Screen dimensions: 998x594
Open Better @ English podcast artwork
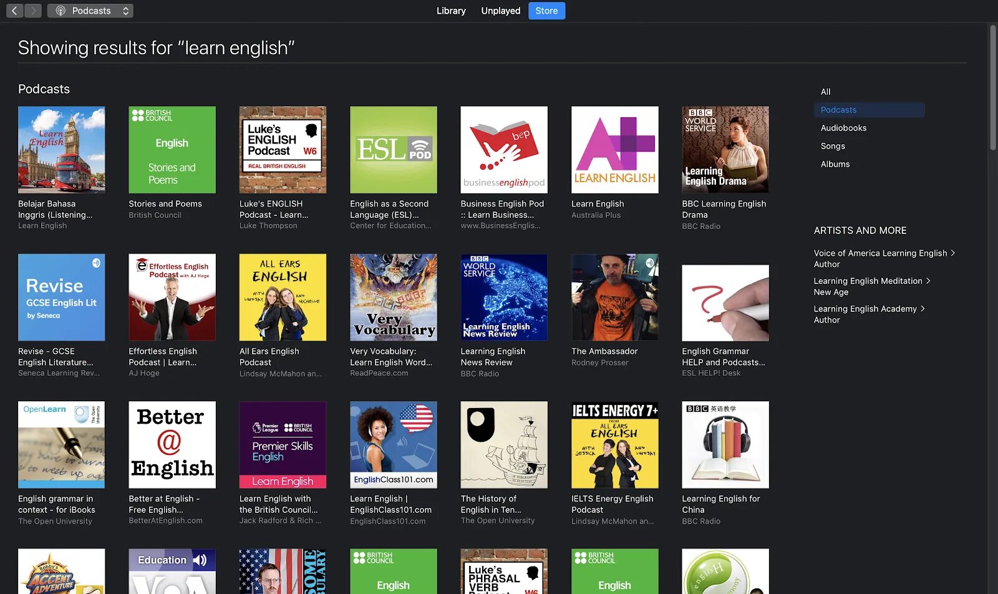coord(172,445)
